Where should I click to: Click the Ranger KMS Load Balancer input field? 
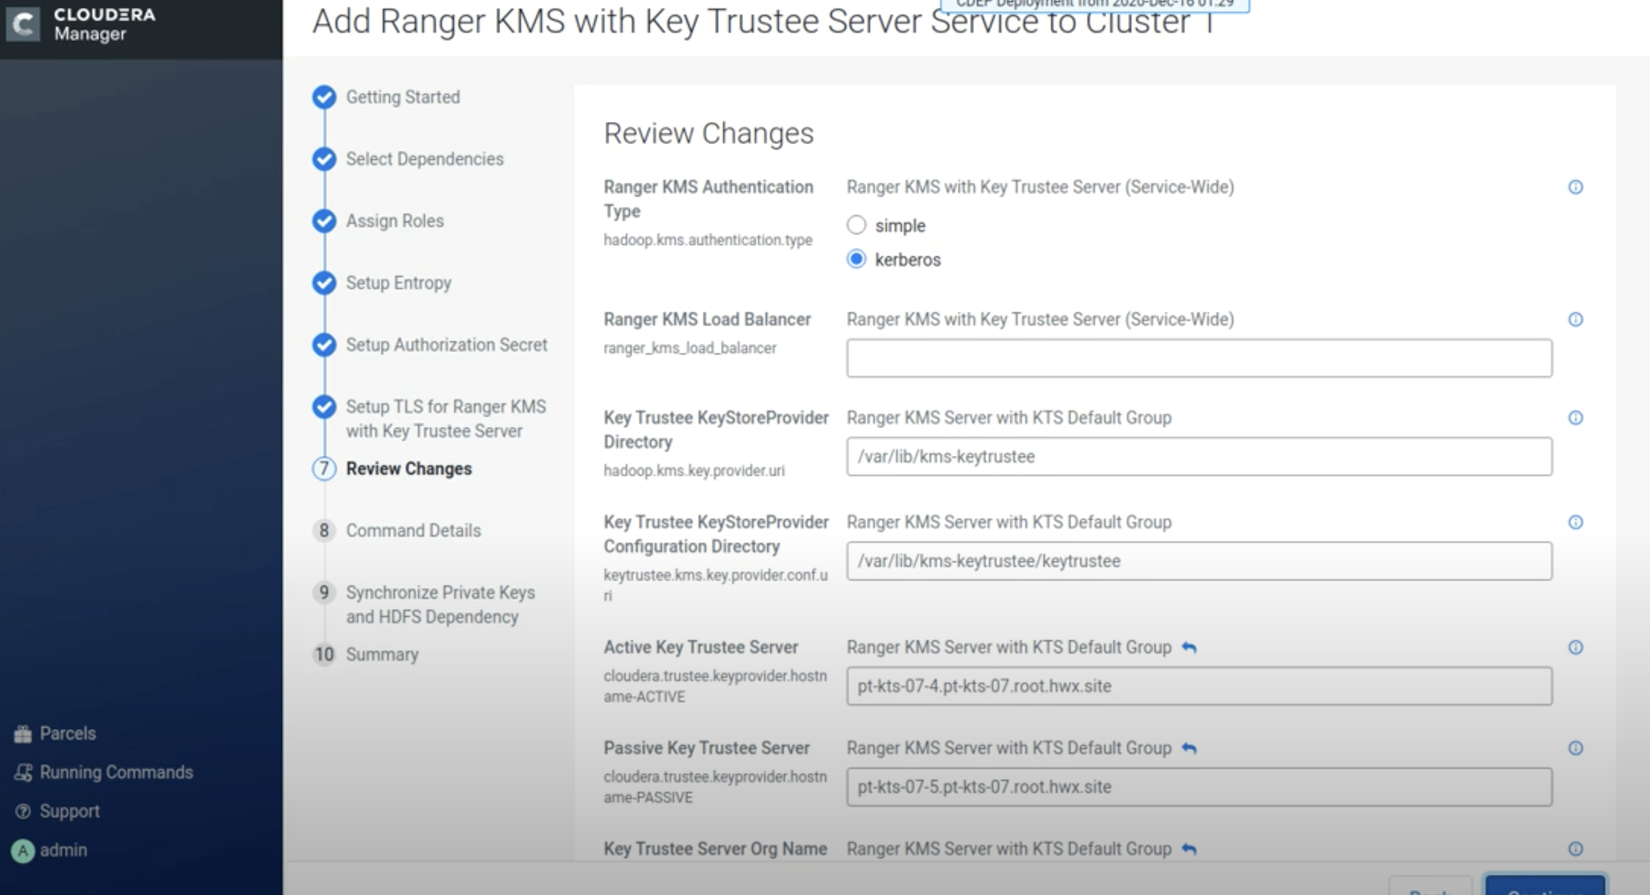(x=1199, y=358)
